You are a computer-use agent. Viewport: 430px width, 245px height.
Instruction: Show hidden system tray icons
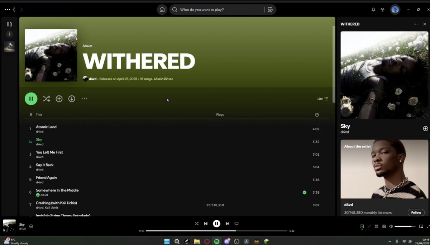coord(390,241)
